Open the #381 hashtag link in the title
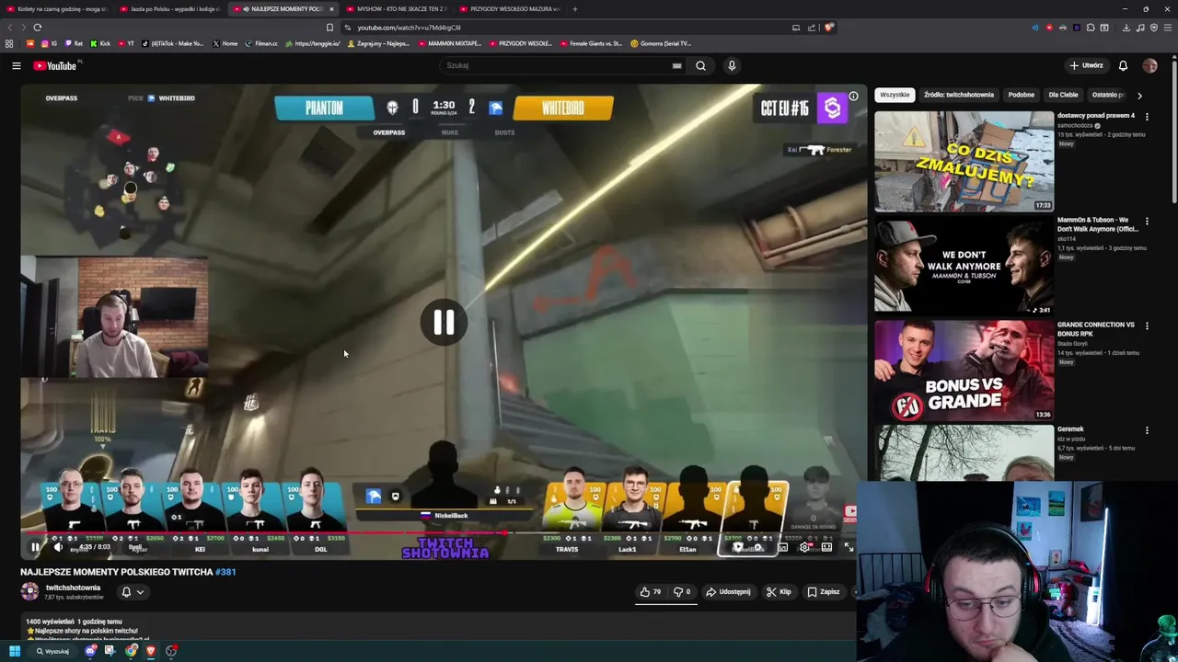 point(225,572)
